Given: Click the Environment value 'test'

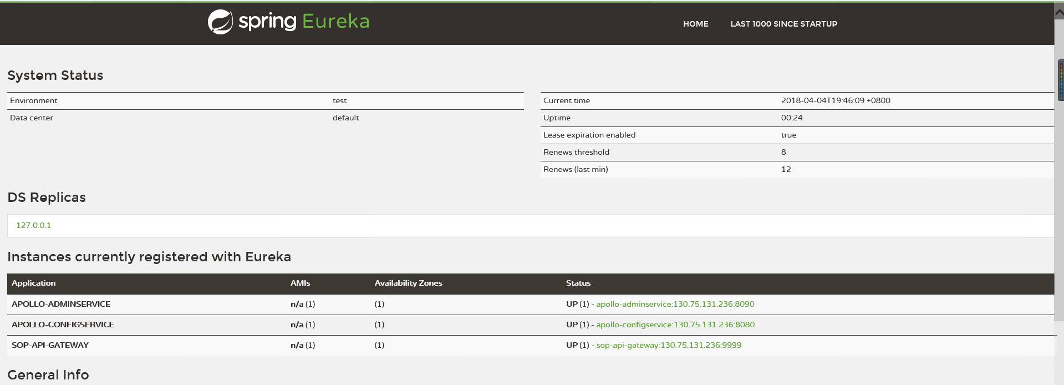Looking at the screenshot, I should 339,100.
